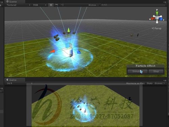The height and width of the screenshot is (127, 169).
Task: Select the blue cube at particle center
Action: tap(69, 45)
